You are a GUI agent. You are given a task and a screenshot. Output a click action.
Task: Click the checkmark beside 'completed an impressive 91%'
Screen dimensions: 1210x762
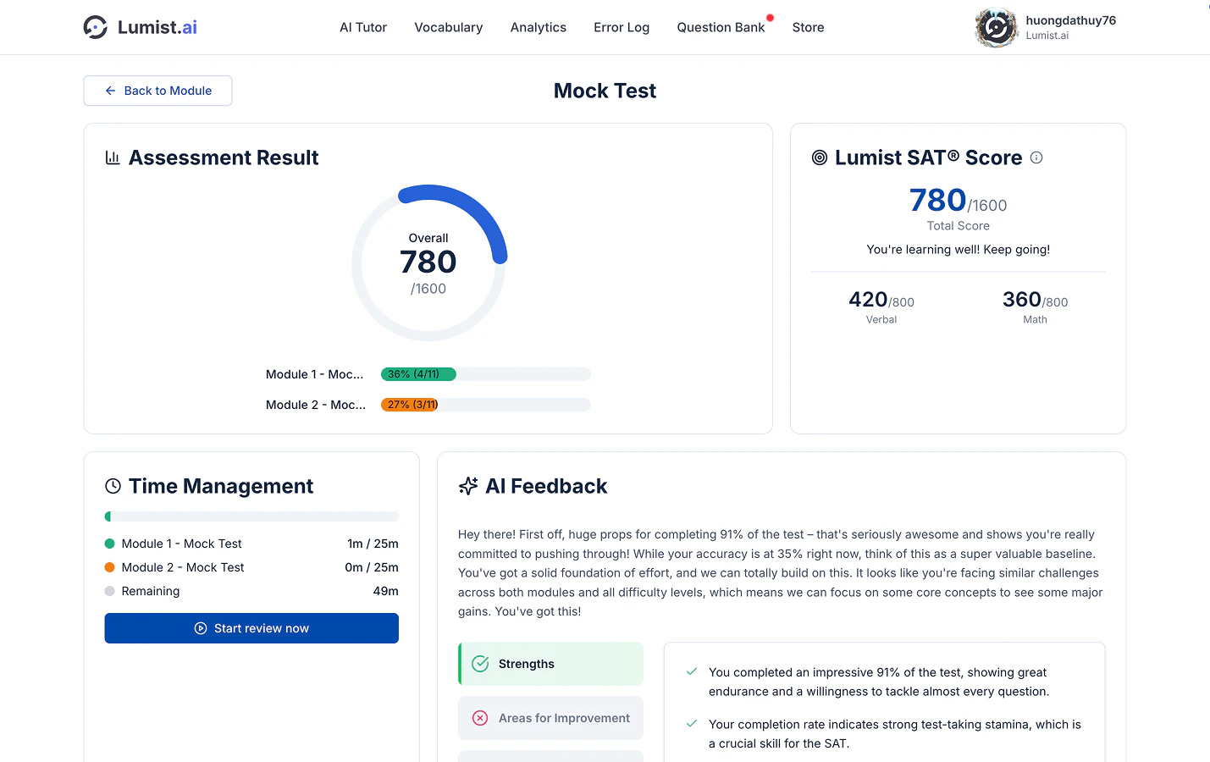point(692,671)
